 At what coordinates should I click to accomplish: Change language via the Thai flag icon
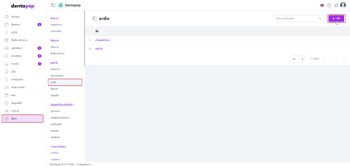[322, 5]
